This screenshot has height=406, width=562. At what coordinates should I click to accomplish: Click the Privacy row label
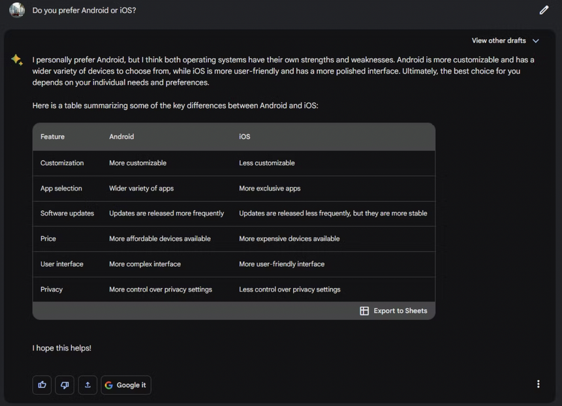[x=52, y=290]
